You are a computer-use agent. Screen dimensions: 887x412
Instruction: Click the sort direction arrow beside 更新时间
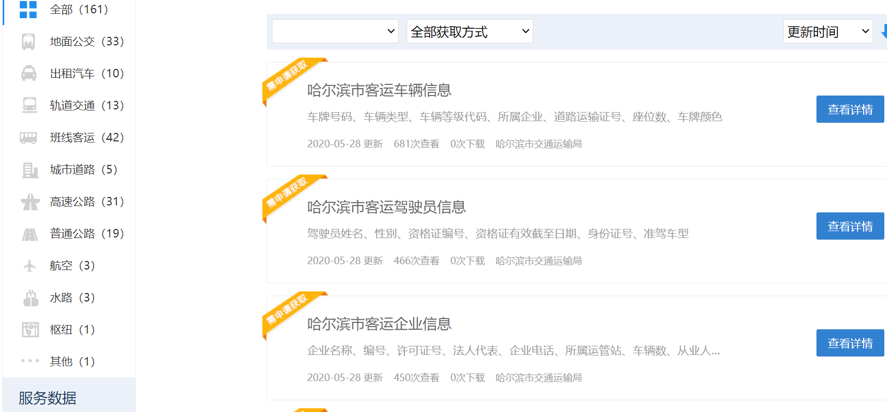[x=883, y=31]
